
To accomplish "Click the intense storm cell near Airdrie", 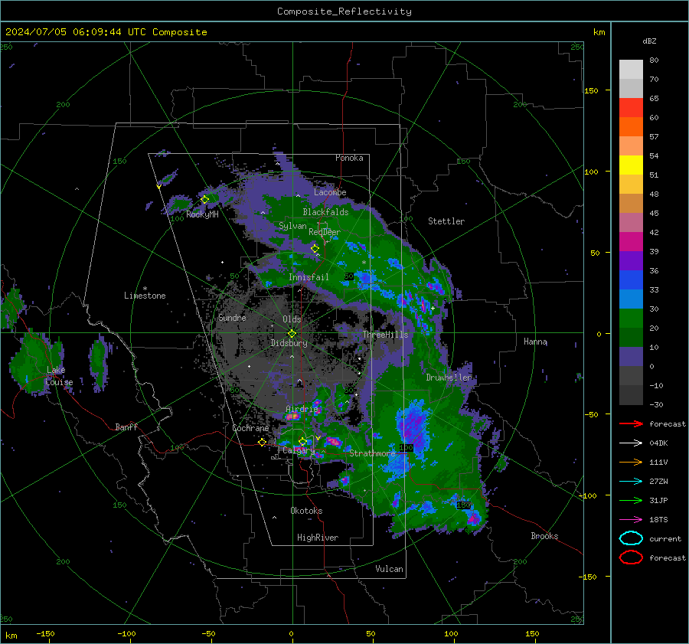I will tap(293, 417).
